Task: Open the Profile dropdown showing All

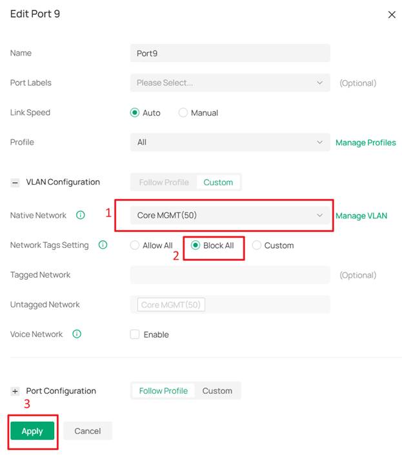Action: [x=230, y=142]
